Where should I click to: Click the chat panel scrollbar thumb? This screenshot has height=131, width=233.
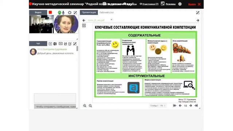pyautogui.click(x=77, y=48)
